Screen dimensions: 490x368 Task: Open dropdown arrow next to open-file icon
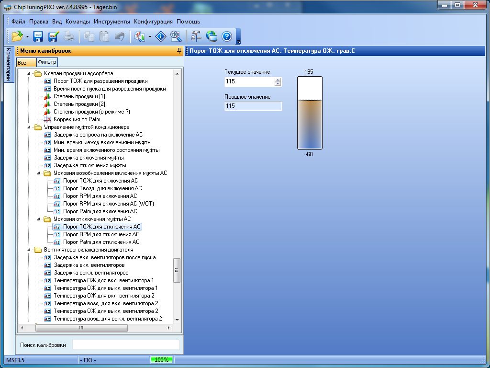point(27,36)
